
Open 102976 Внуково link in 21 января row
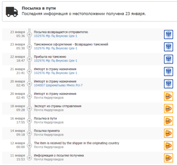click(56, 73)
